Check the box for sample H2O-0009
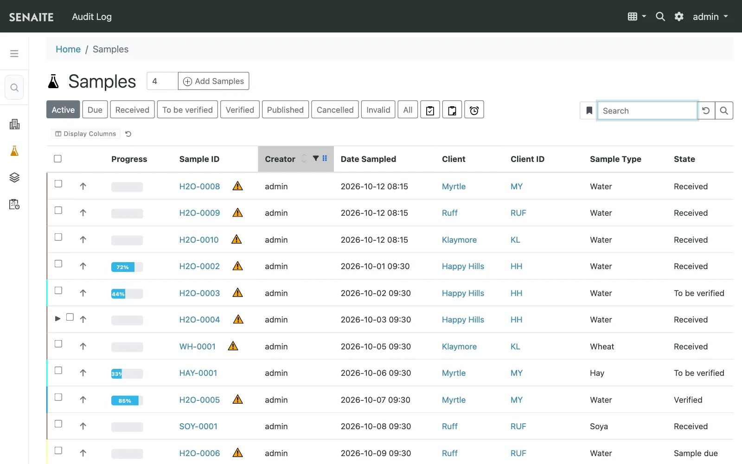 coord(58,210)
